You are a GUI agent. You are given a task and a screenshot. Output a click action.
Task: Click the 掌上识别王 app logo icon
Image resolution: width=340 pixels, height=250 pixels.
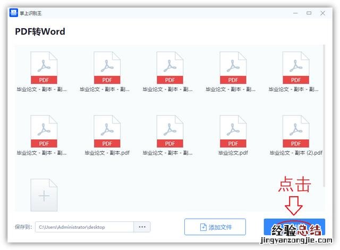14,13
